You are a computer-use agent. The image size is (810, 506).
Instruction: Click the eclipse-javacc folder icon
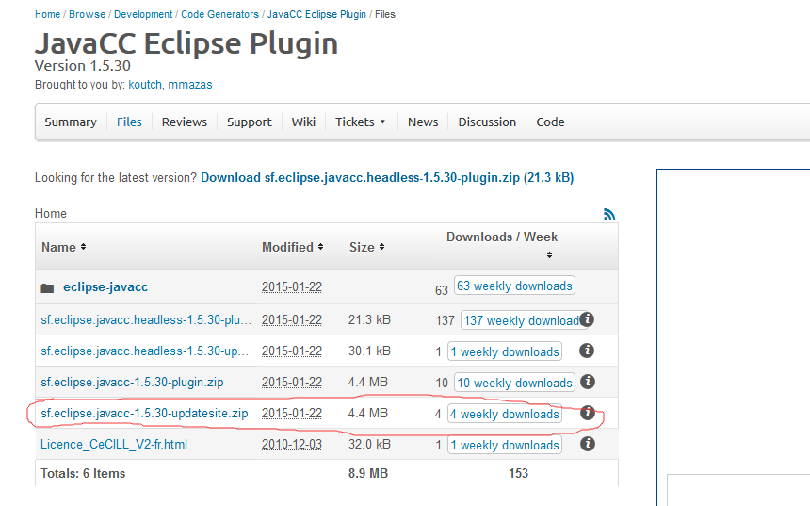point(47,288)
